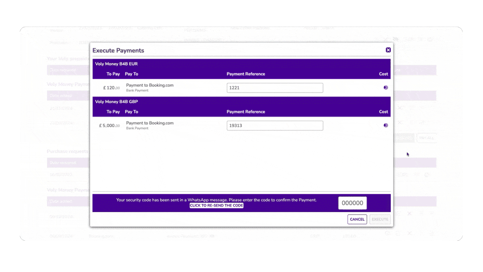Click the £ 5,000.00 amount

(110, 126)
